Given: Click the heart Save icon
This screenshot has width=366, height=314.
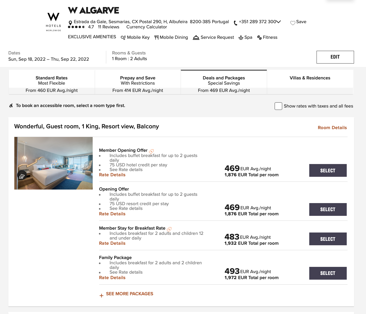Looking at the screenshot, I should [x=293, y=23].
